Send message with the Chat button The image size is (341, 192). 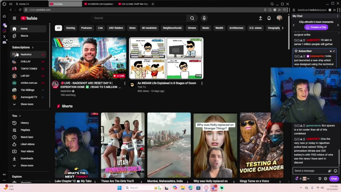(334, 179)
